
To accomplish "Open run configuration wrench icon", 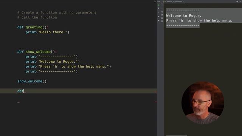I will pyautogui.click(x=158, y=8).
